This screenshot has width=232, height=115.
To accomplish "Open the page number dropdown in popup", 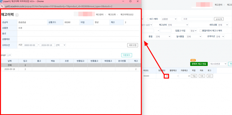I will click(9, 55).
